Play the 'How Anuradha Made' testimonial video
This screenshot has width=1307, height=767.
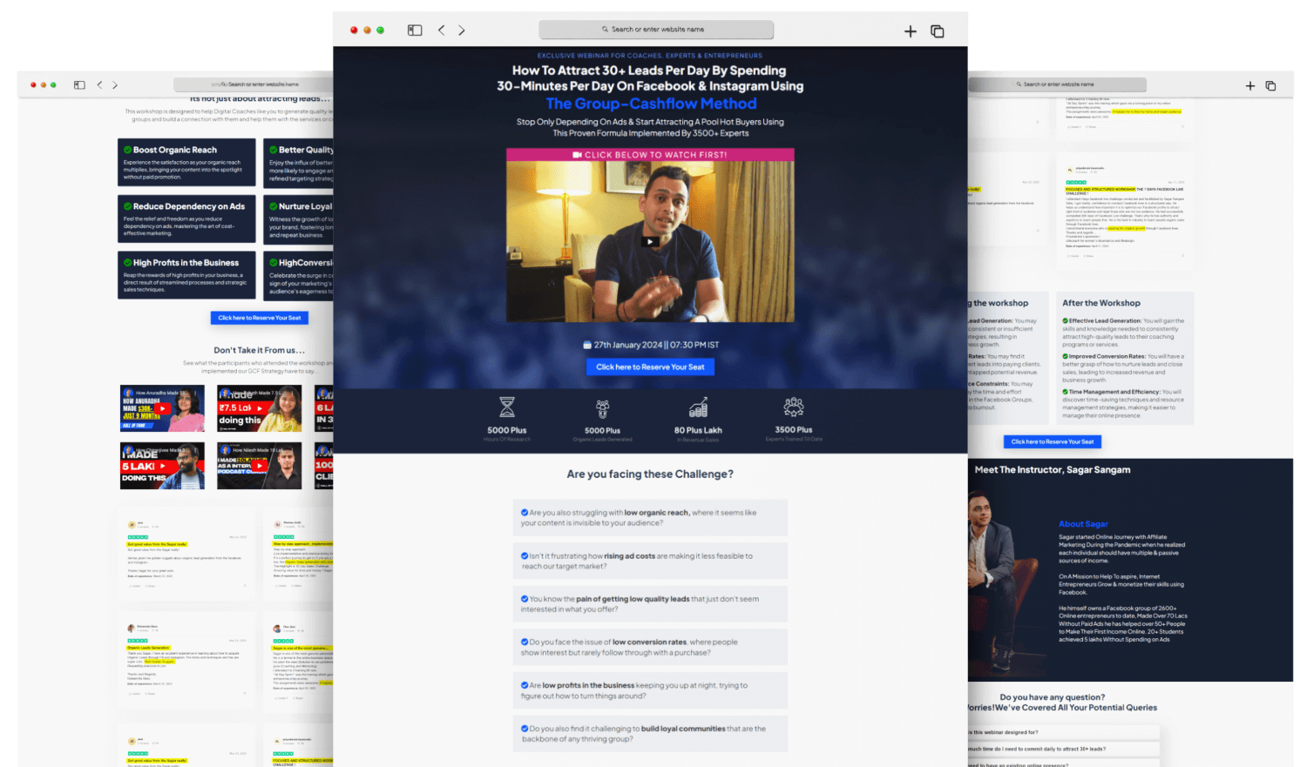[x=162, y=408]
